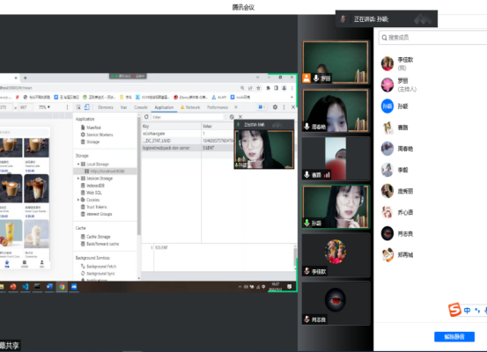Open a new Chrome tab with plus

26,77
